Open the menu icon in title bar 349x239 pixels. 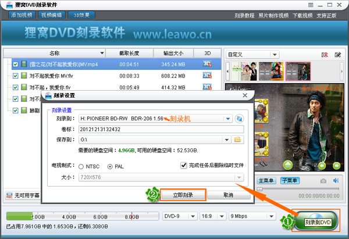[x=311, y=5]
